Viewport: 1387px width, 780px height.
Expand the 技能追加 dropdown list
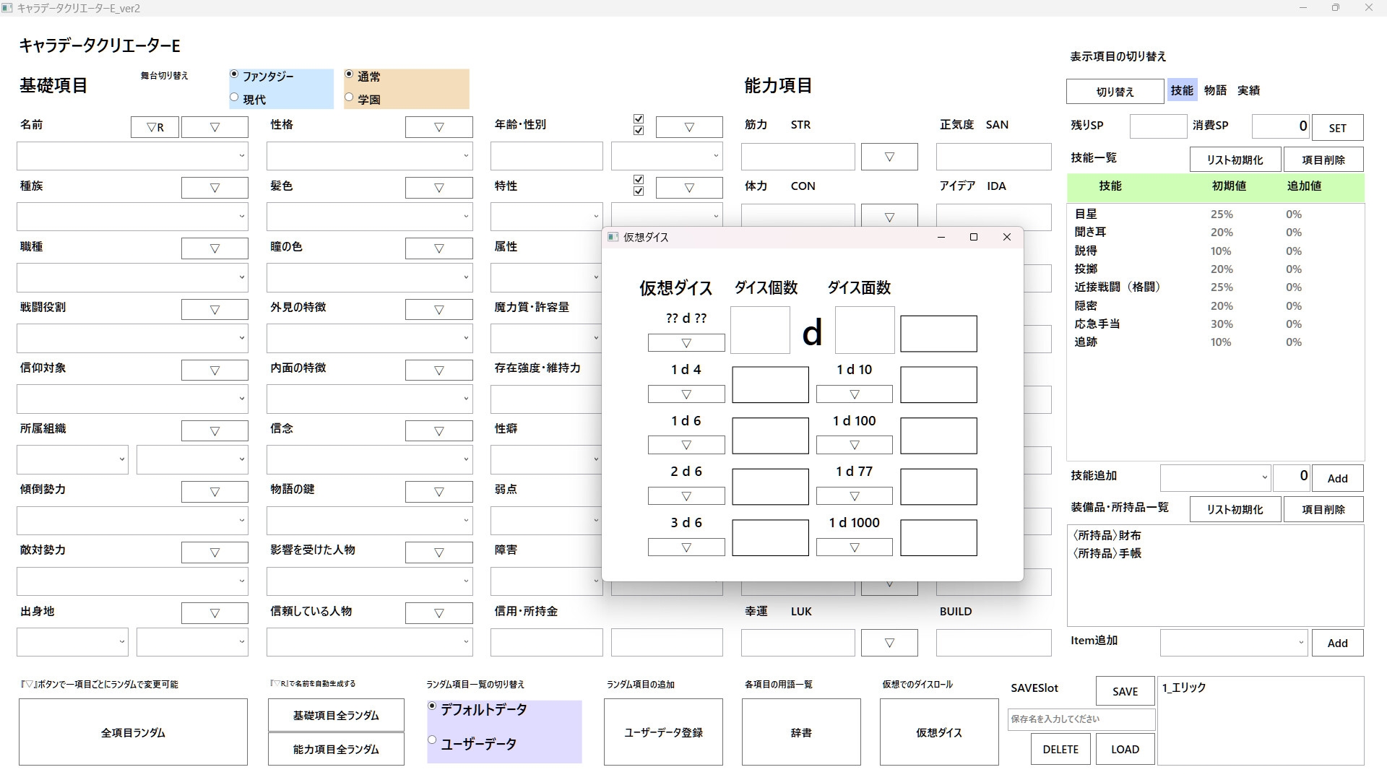tap(1264, 477)
